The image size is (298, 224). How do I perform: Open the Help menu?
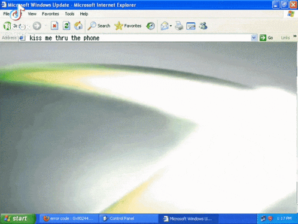click(x=84, y=14)
